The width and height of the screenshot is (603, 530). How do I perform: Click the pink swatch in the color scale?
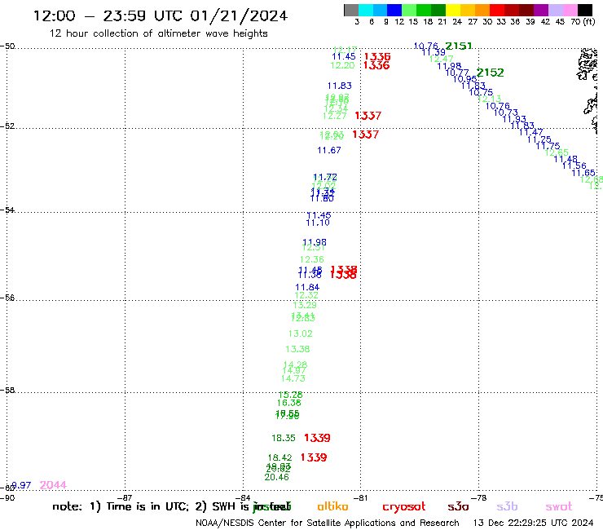click(x=570, y=10)
